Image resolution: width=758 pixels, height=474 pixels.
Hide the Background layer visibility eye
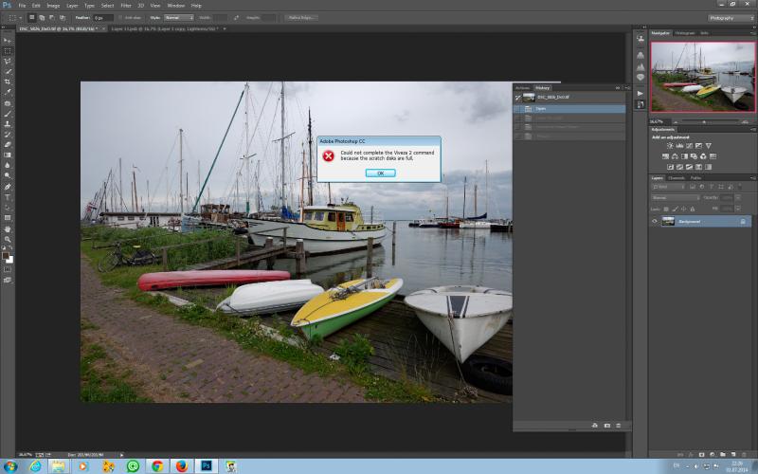655,222
